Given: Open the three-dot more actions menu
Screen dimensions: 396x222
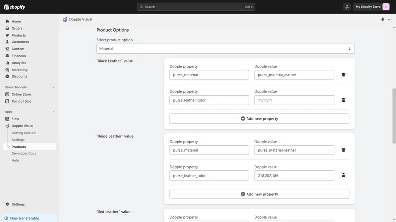Looking at the screenshot, I should [x=390, y=19].
